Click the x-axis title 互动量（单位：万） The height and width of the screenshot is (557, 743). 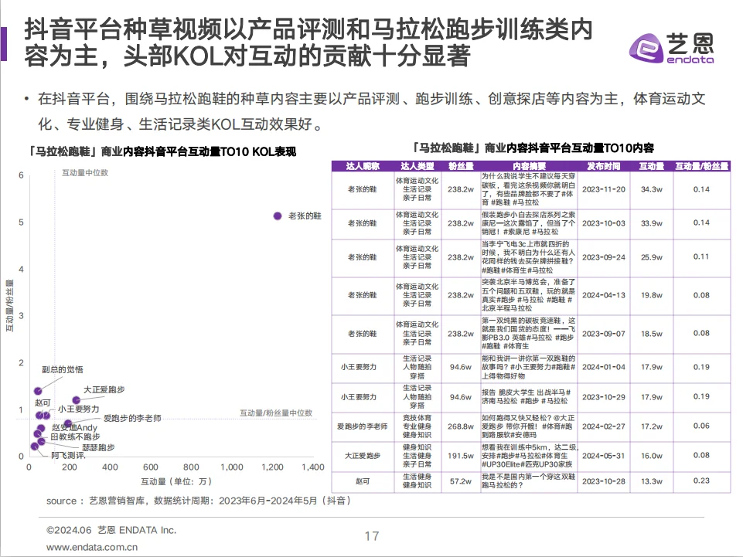(176, 482)
